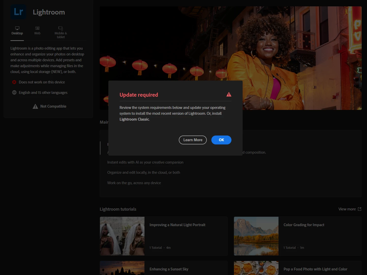Click the Color Grading for Impact title
This screenshot has height=275, width=367.
[x=304, y=225]
